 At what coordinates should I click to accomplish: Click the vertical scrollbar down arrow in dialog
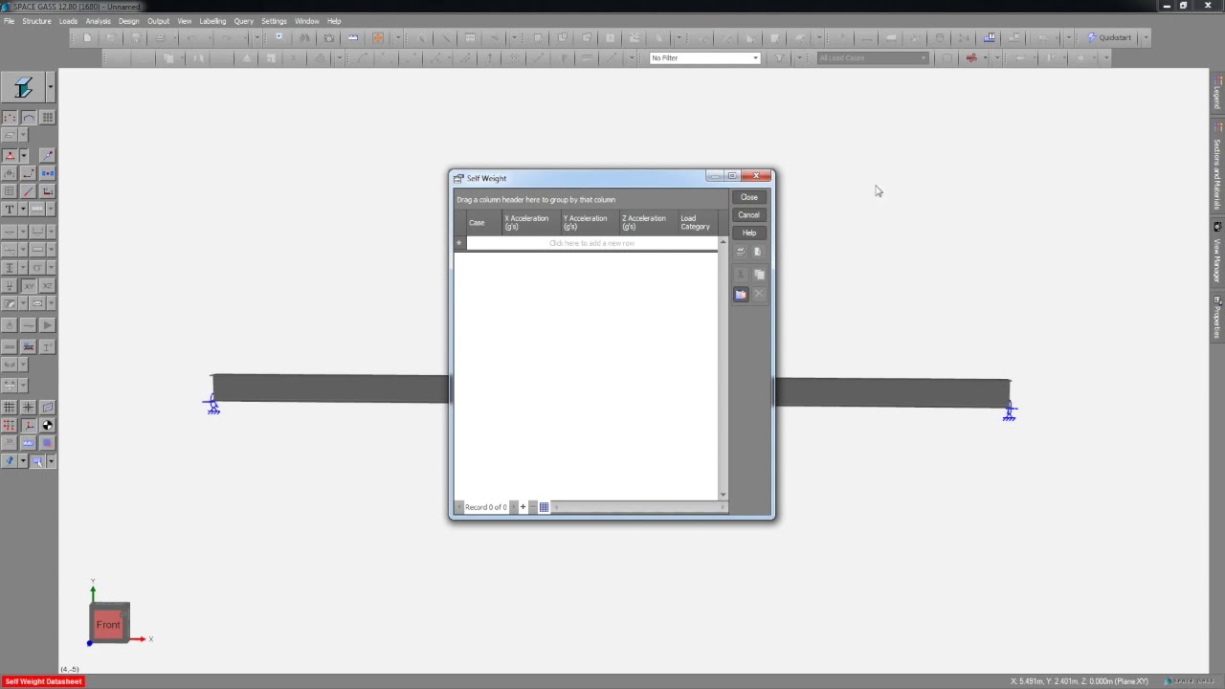tap(723, 495)
